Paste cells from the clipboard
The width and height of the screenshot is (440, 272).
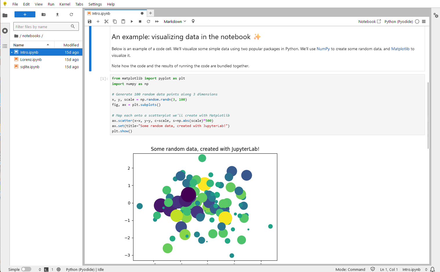123,21
